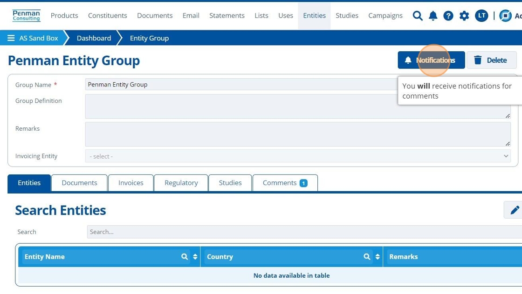
Task: Open the settings gear icon
Action: (x=464, y=16)
